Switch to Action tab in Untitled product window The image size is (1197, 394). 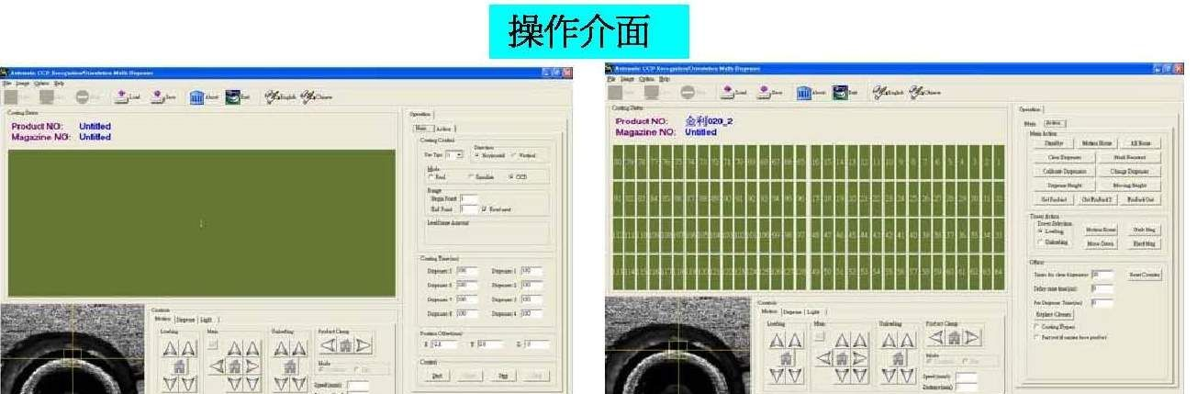[x=444, y=129]
